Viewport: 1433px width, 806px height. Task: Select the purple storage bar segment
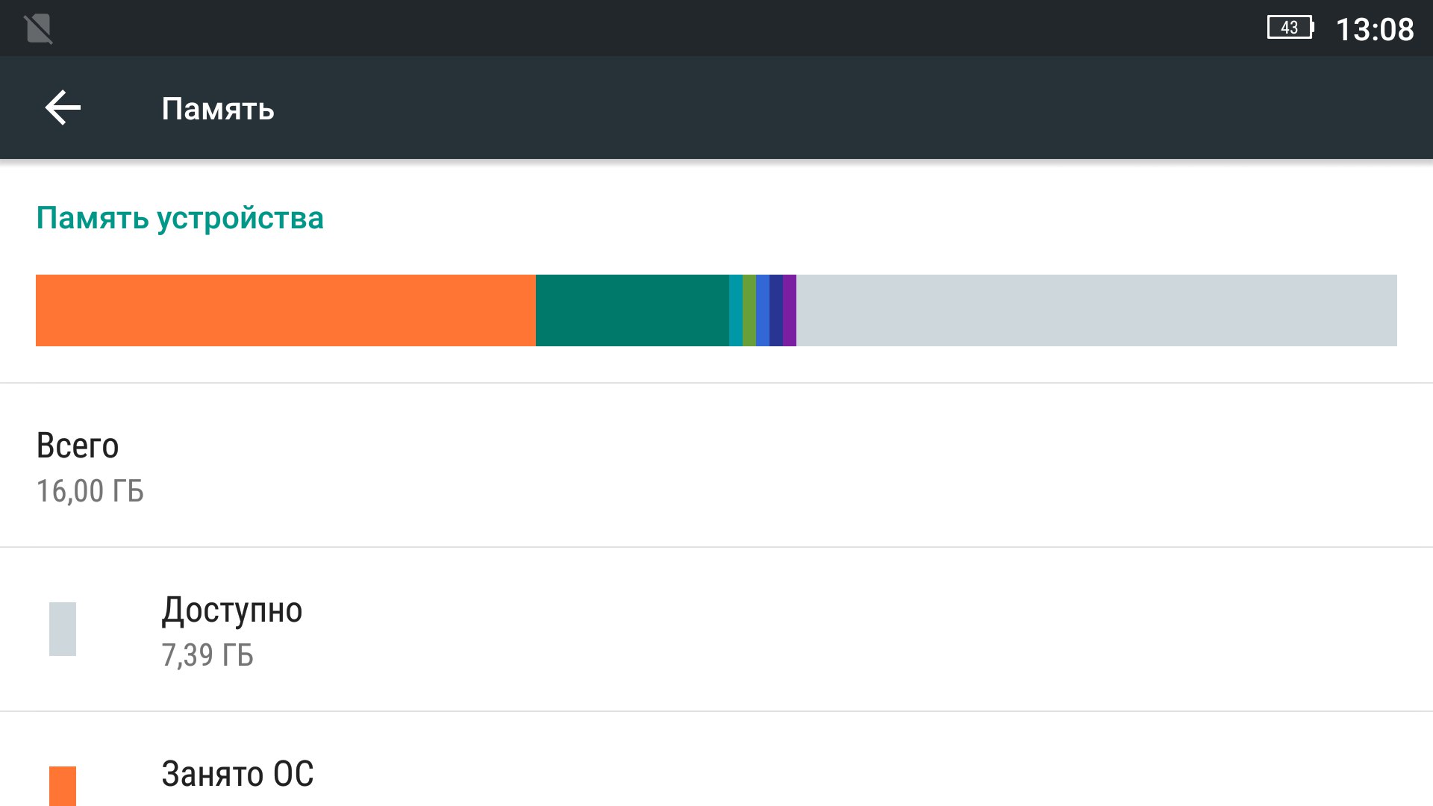click(790, 310)
